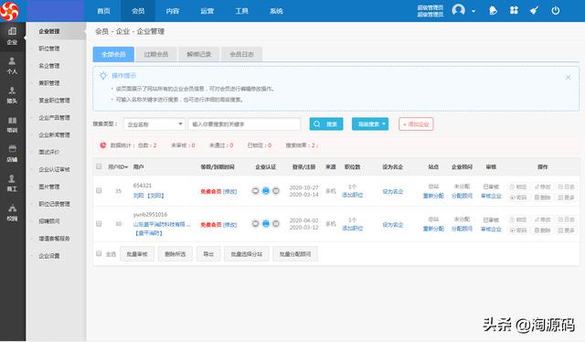The image size is (585, 342).
Task: Check the row checkbox for user ID 30
Action: [99, 224]
